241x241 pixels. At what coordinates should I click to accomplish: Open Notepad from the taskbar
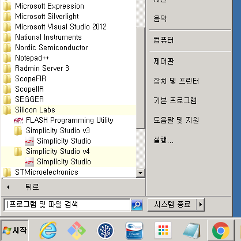(x=191, y=230)
